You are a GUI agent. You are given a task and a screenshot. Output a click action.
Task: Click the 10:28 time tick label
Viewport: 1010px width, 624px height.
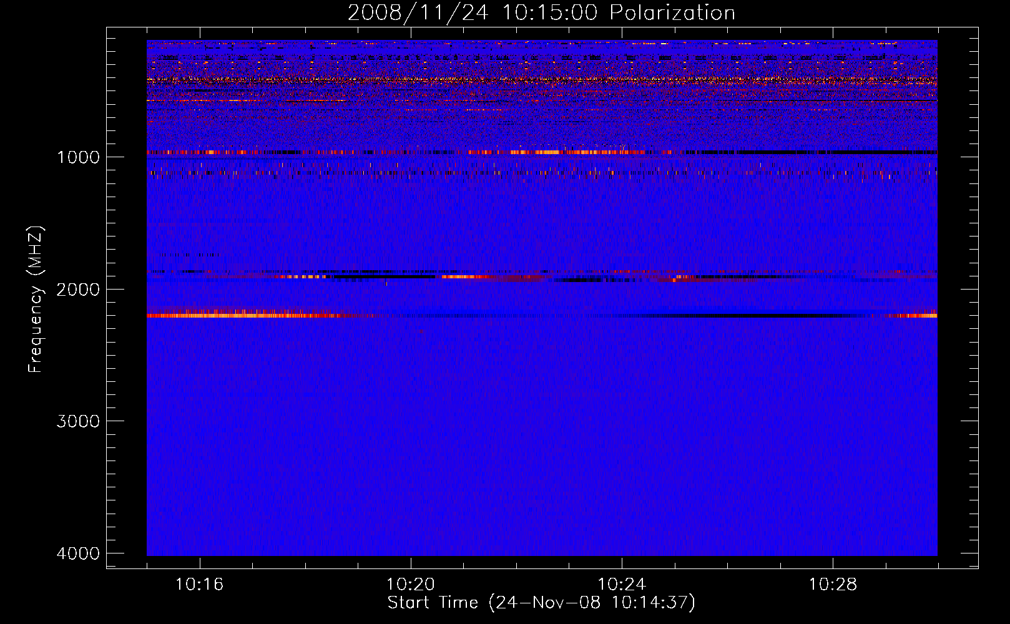[x=833, y=584]
